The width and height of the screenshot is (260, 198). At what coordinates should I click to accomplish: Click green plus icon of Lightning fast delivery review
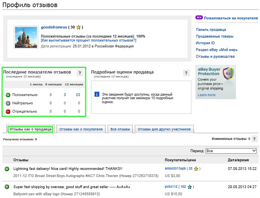[x=7, y=169]
